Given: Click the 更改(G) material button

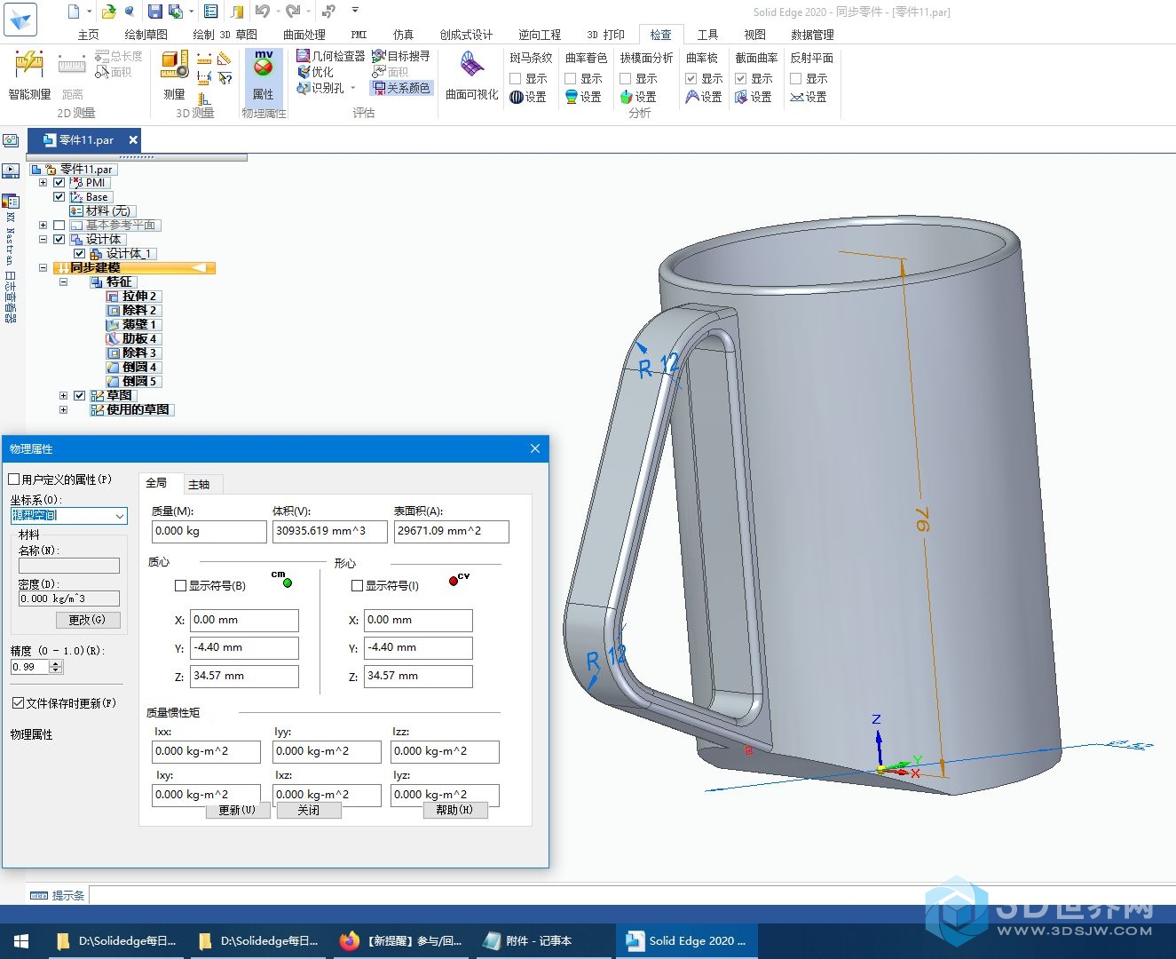Looking at the screenshot, I should click(x=88, y=620).
